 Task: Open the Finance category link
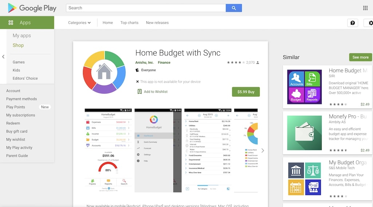pyautogui.click(x=164, y=63)
